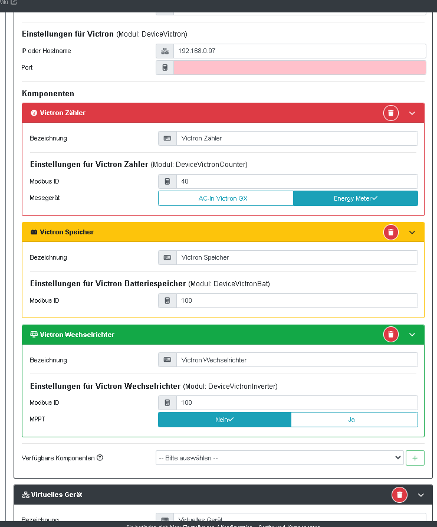Screen dimensions: 437x527
Task: Edit the Victron Zähler Modbus ID field
Action: coord(297,182)
